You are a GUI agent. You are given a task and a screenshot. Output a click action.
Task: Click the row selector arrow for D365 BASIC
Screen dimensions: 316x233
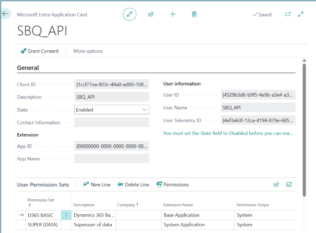click(x=21, y=215)
